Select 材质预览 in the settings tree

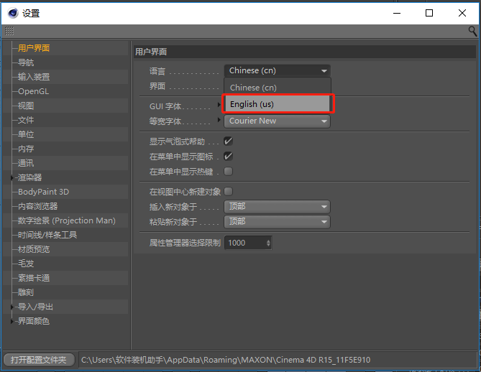[34, 249]
